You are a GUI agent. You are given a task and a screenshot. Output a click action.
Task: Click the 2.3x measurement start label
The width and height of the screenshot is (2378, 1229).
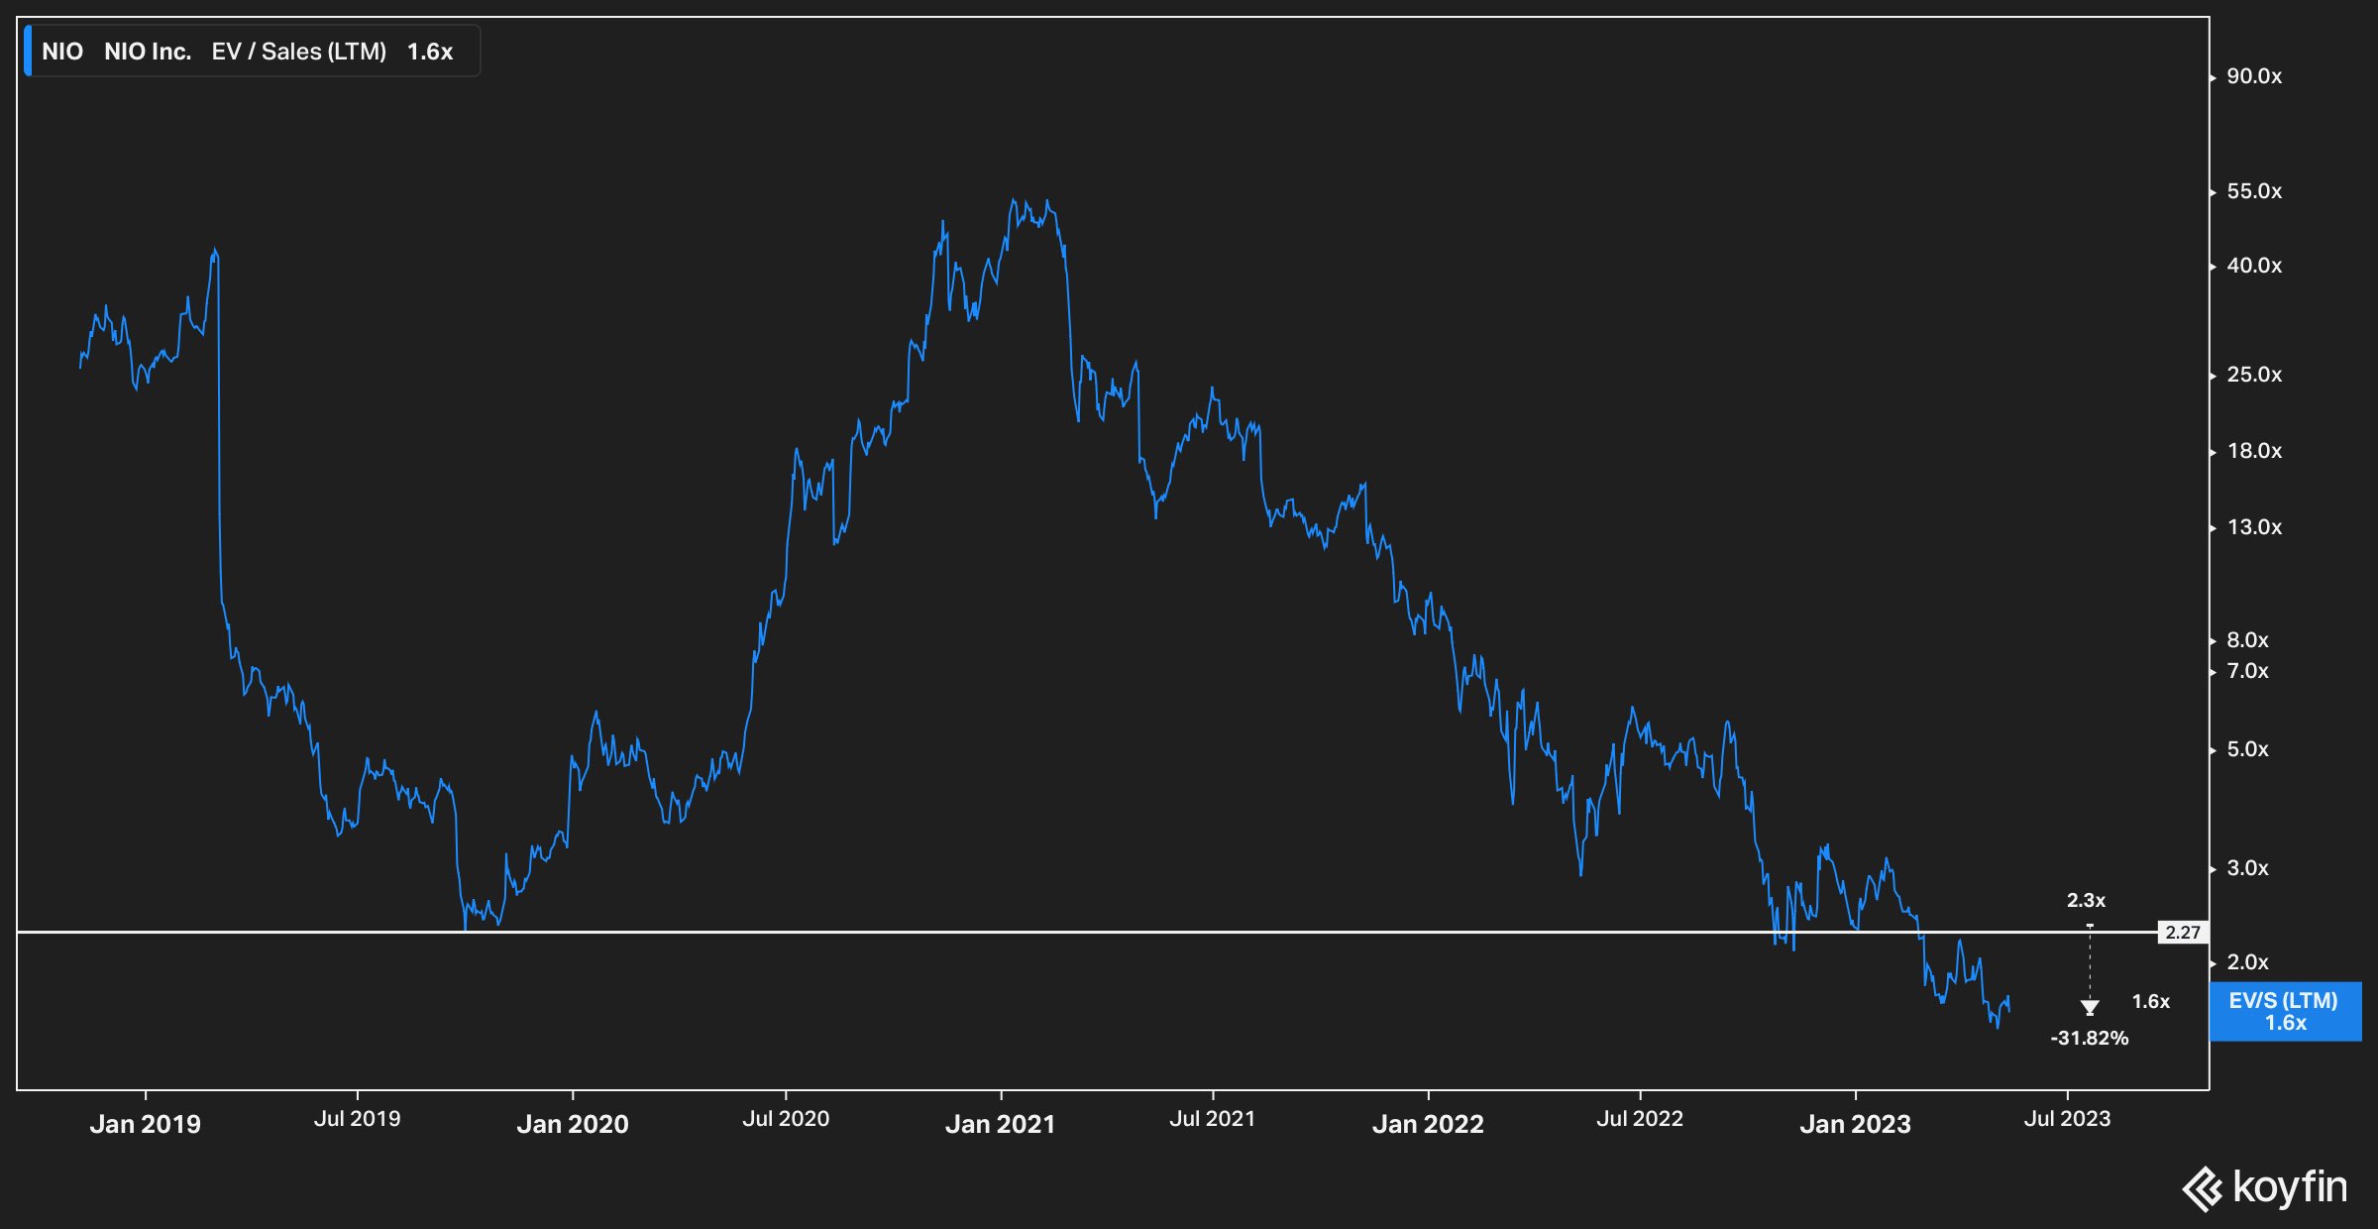[2086, 901]
